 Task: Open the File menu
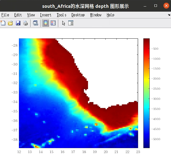5,15
